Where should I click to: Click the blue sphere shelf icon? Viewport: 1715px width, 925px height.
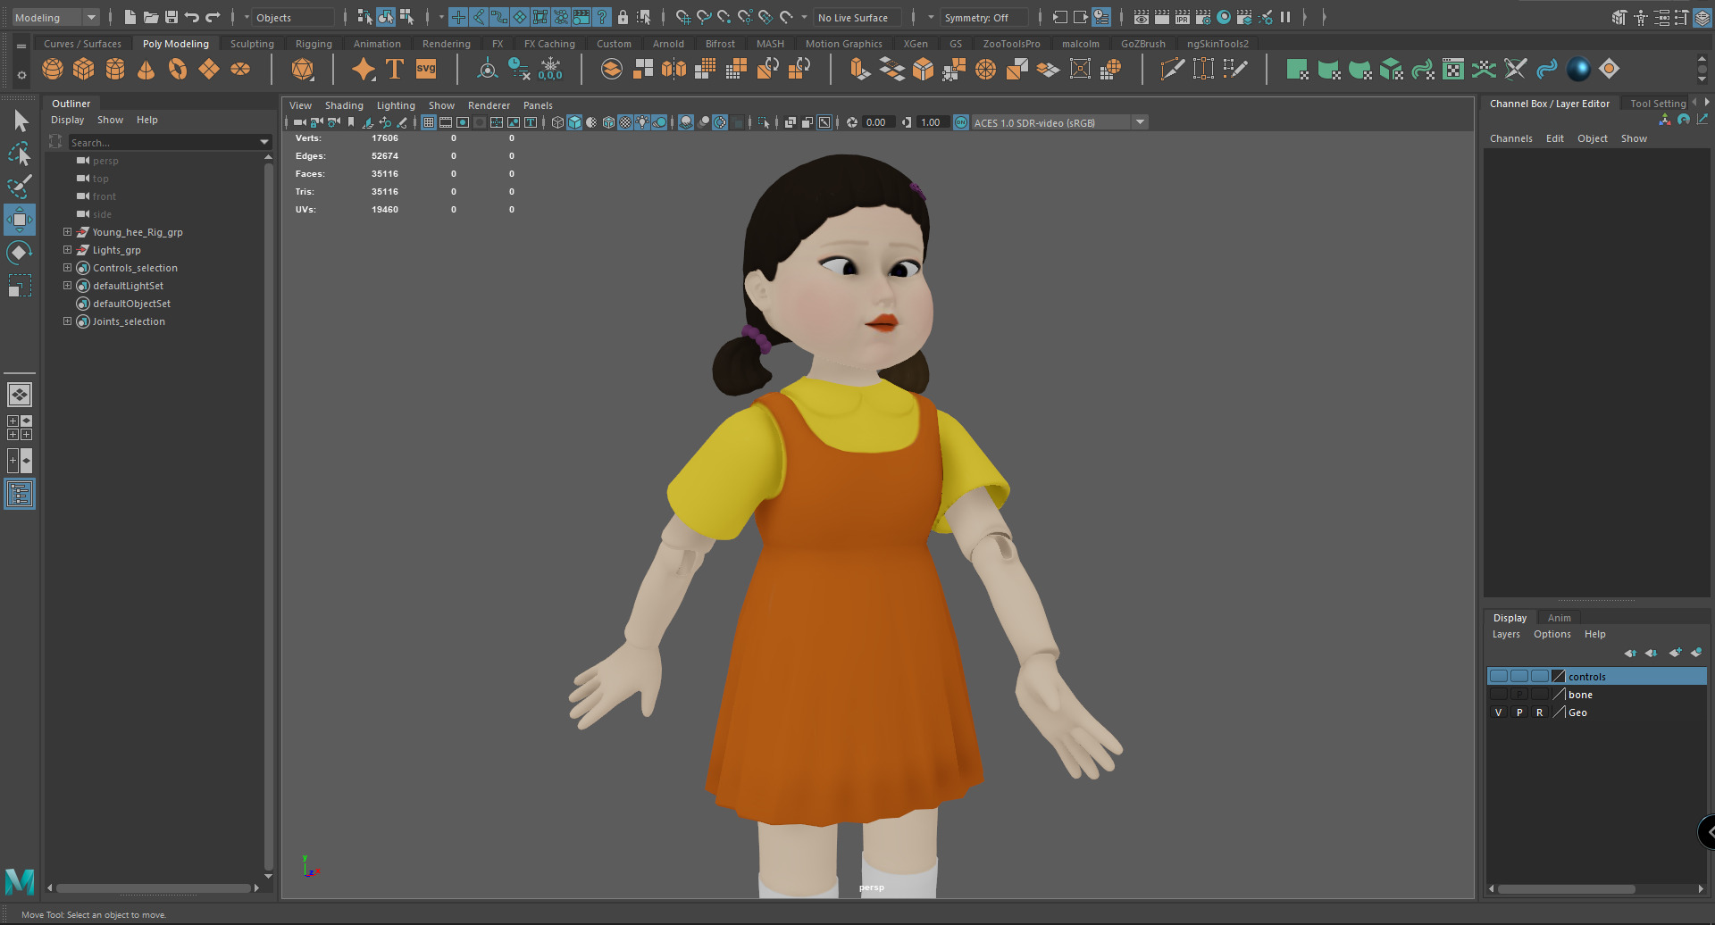(1578, 69)
